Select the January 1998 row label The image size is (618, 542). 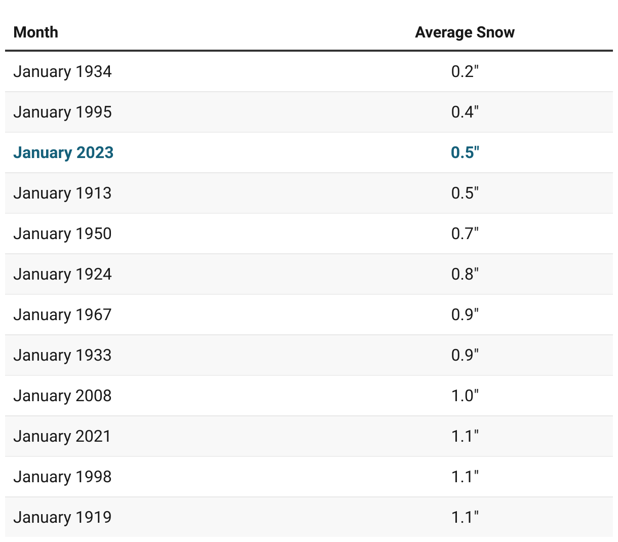coord(62,477)
